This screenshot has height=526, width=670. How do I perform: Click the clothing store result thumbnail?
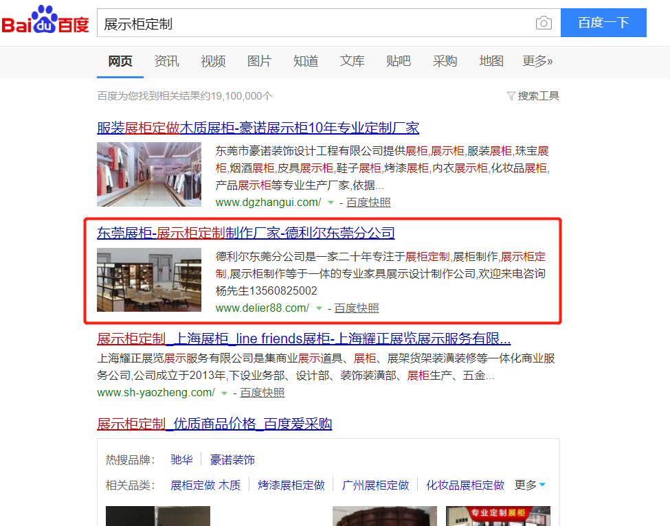pyautogui.click(x=149, y=174)
